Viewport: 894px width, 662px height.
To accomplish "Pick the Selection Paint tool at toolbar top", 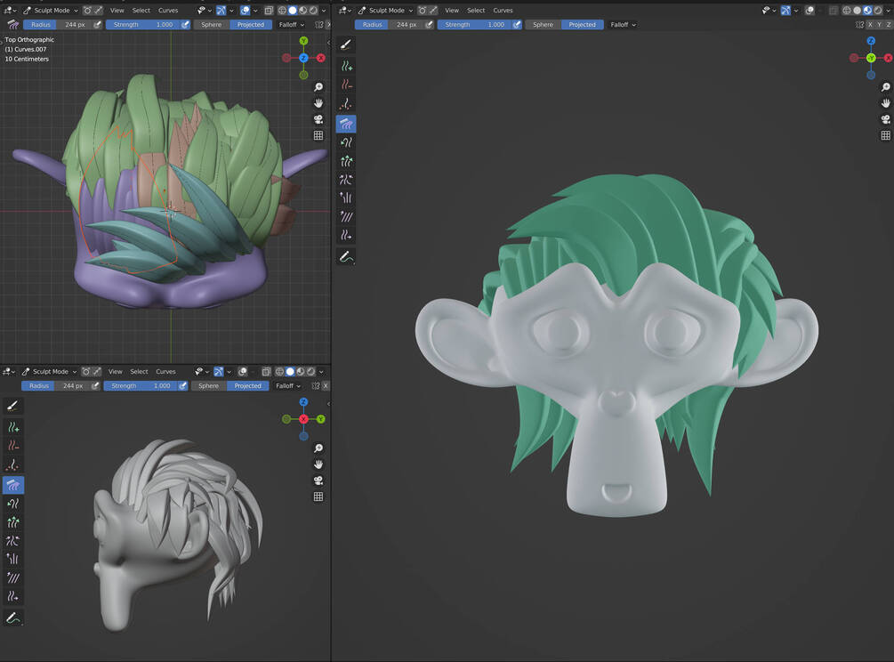I will 345,44.
